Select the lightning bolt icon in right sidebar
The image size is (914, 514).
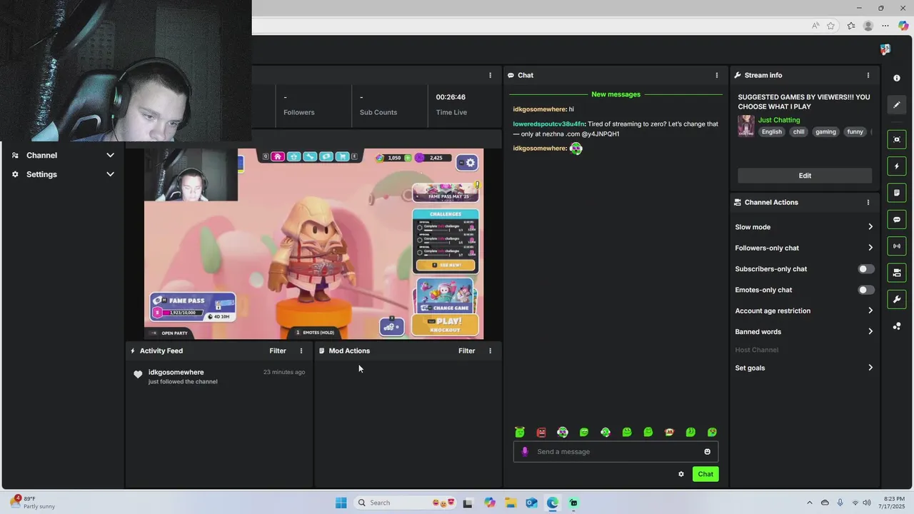coord(897,166)
